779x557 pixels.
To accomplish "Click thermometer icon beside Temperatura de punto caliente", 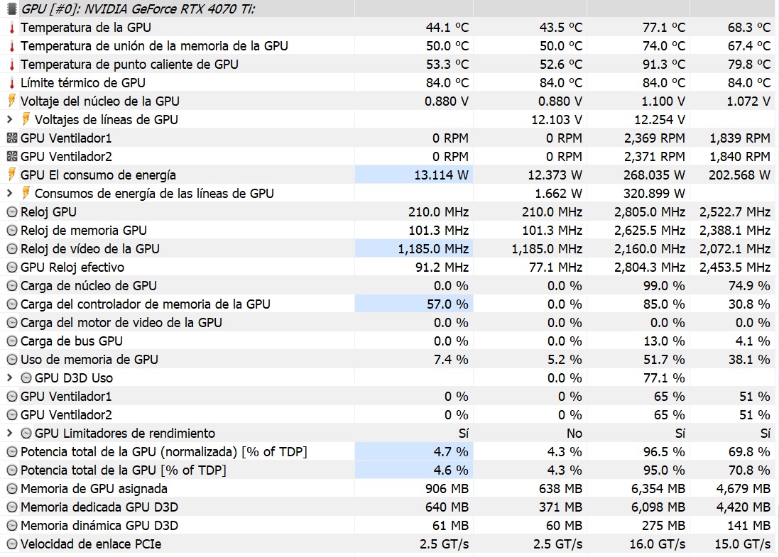I will coord(12,64).
